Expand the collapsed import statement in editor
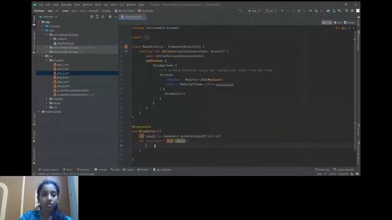 [147, 37]
